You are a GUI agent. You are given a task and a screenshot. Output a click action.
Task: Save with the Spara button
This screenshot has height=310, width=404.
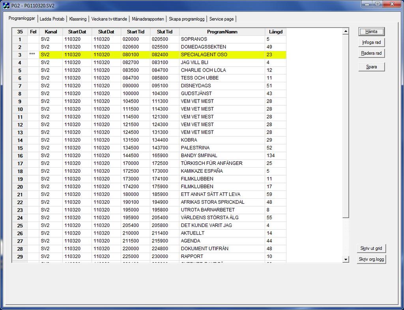coord(371,67)
